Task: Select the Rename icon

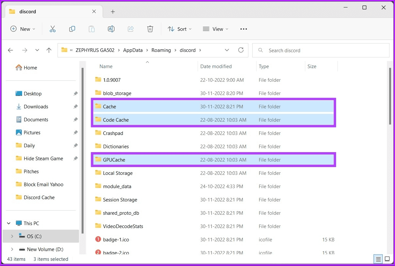Action: tap(111, 29)
